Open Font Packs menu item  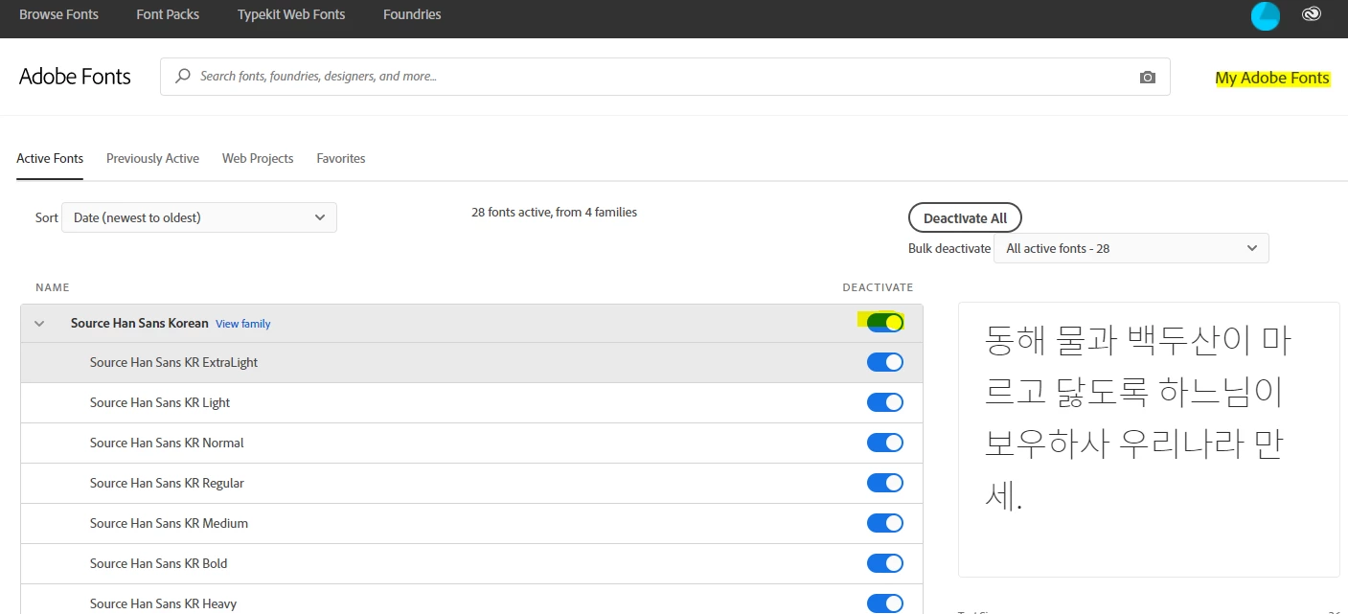click(168, 14)
